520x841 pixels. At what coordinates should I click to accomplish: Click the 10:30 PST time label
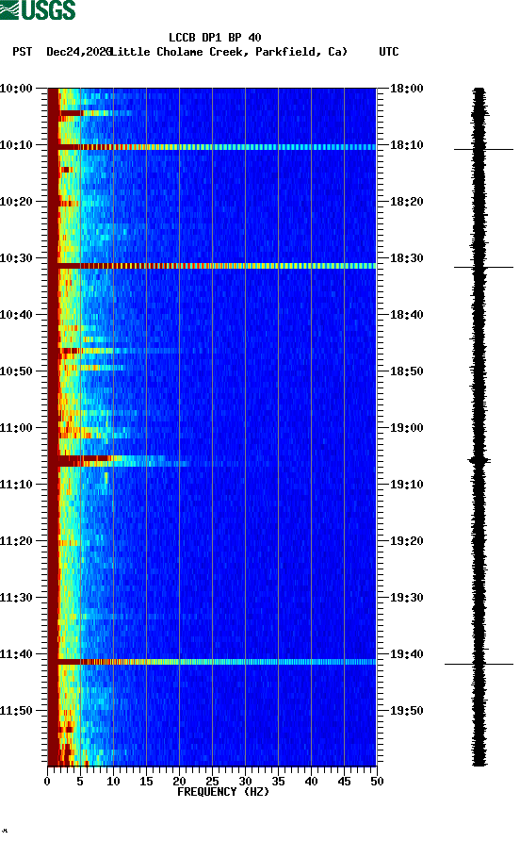click(16, 258)
